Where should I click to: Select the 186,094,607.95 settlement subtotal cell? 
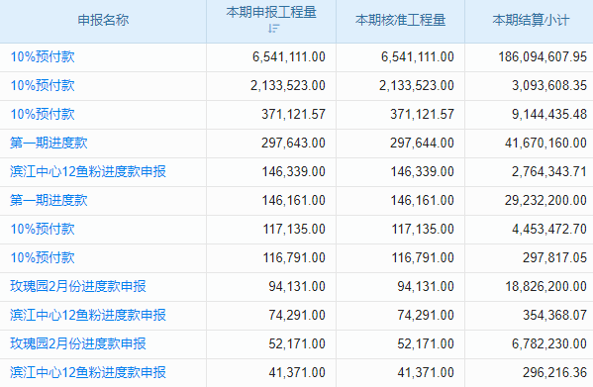click(529, 56)
